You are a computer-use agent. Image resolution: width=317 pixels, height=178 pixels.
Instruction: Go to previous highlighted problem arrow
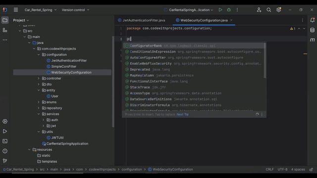point(299,29)
